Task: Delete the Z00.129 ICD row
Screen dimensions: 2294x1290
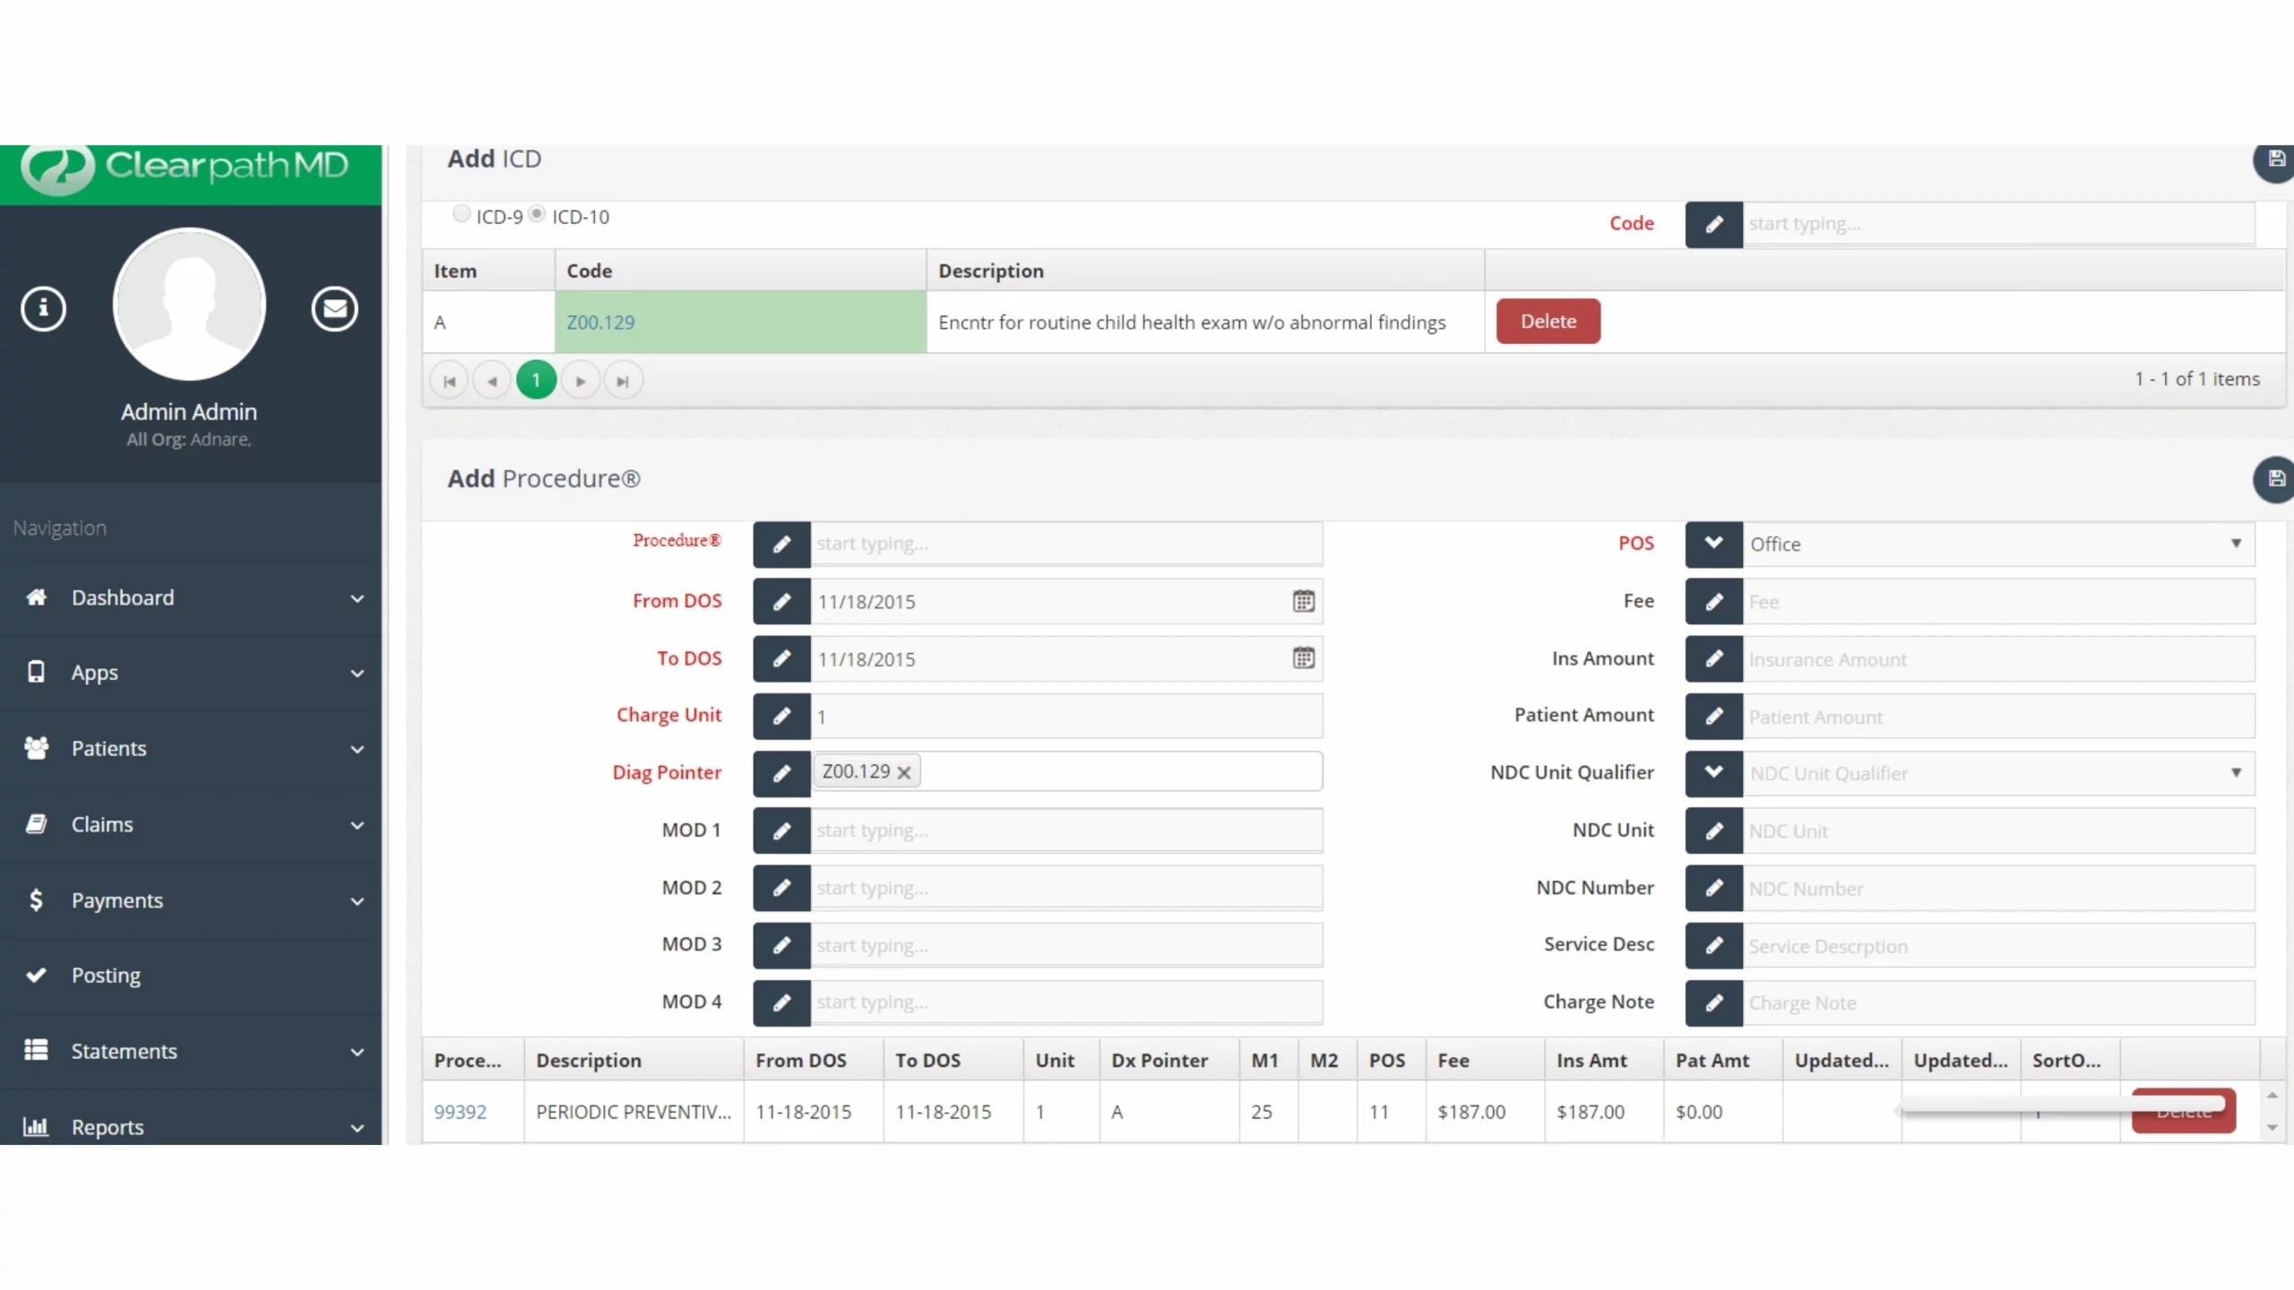Action: pyautogui.click(x=1548, y=322)
